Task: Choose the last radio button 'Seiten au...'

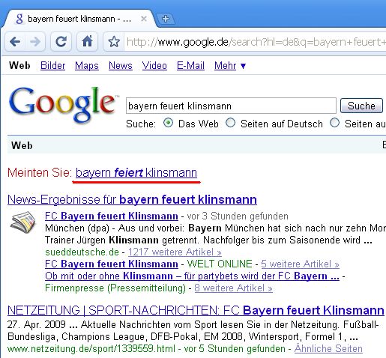Action: point(334,123)
